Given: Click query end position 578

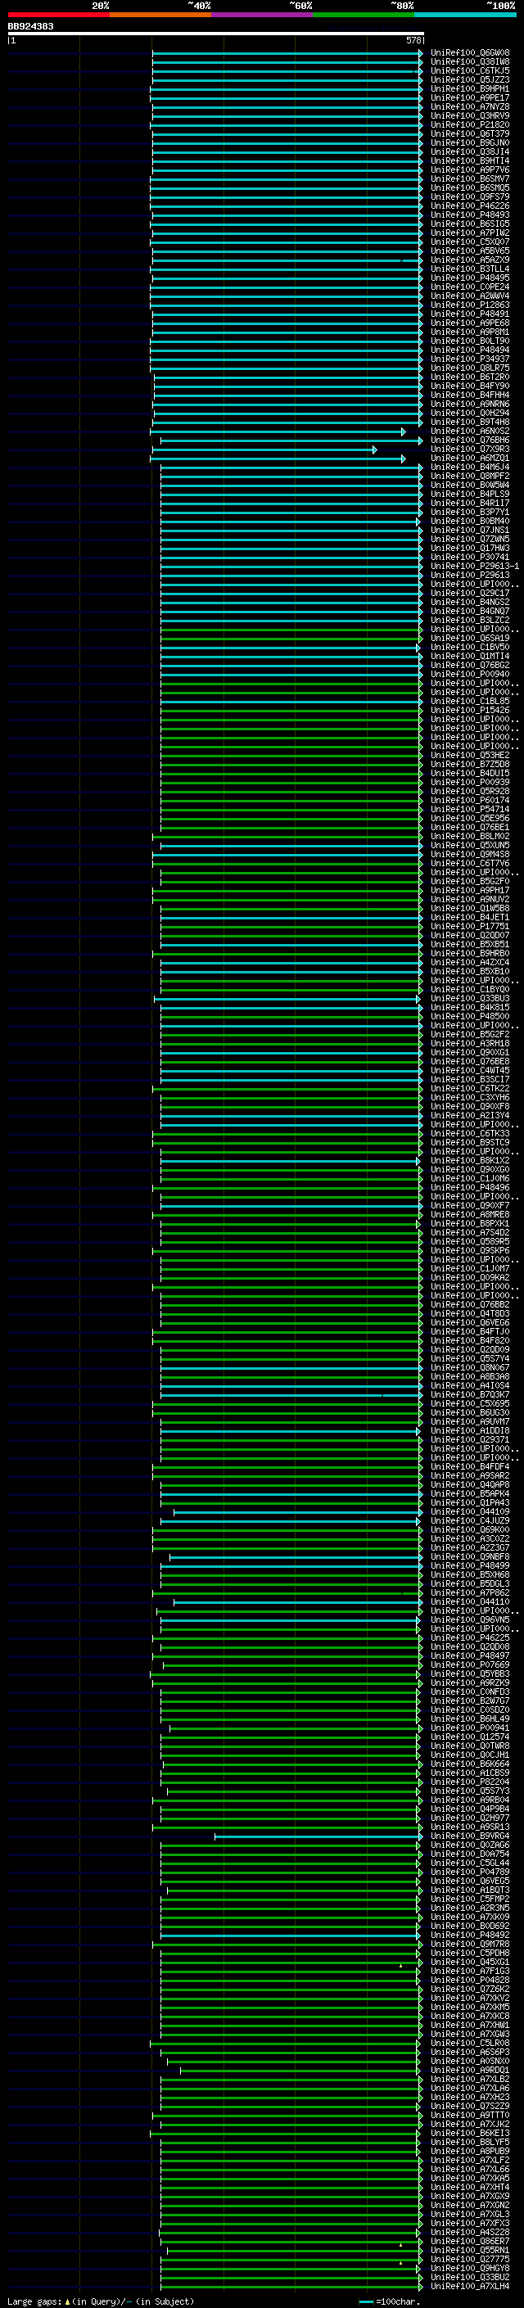Looking at the screenshot, I should 413,40.
